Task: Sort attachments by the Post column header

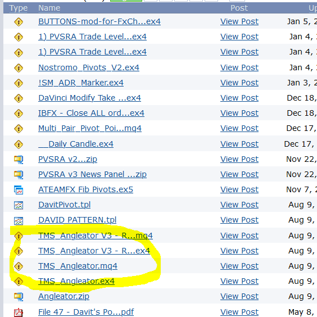Action: pyautogui.click(x=239, y=8)
